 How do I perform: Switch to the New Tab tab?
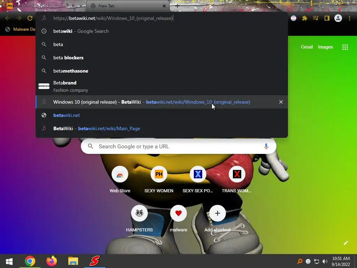(x=128, y=6)
